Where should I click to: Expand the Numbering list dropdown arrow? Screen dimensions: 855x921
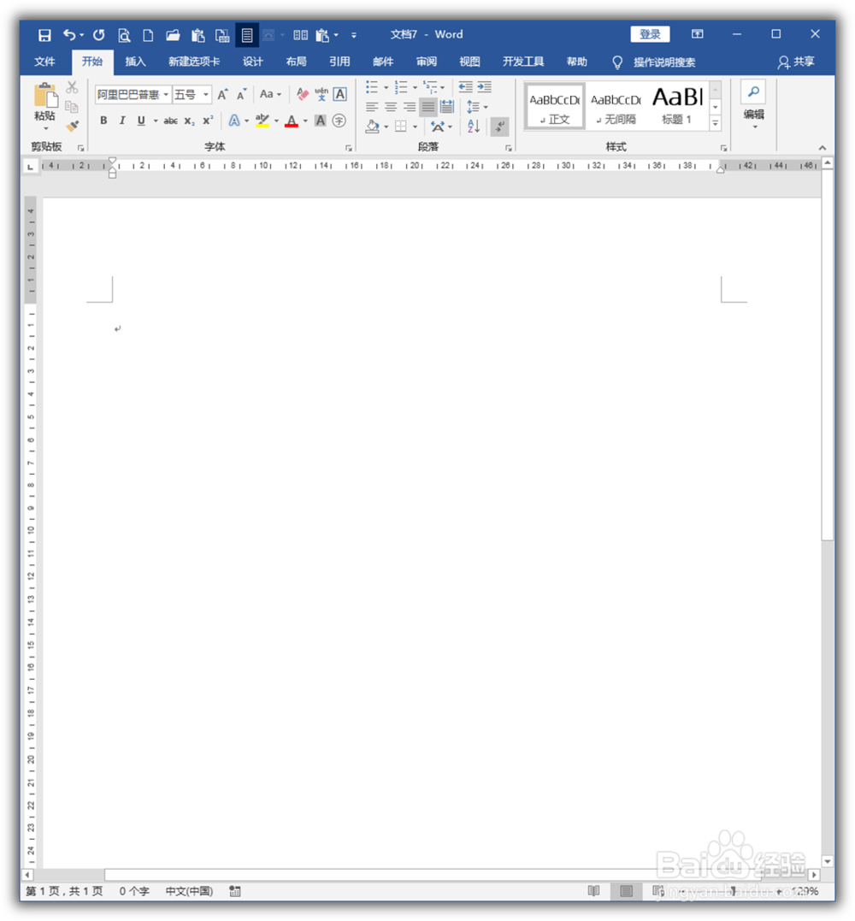tap(415, 87)
